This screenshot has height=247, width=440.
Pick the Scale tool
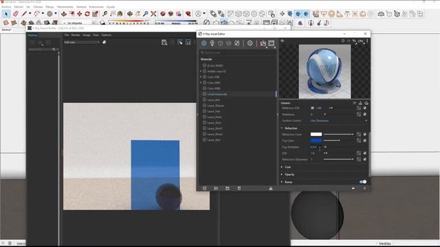tap(95, 14)
